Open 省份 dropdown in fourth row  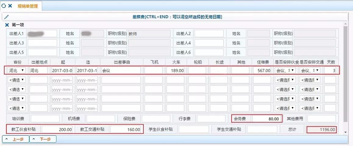click(16, 99)
